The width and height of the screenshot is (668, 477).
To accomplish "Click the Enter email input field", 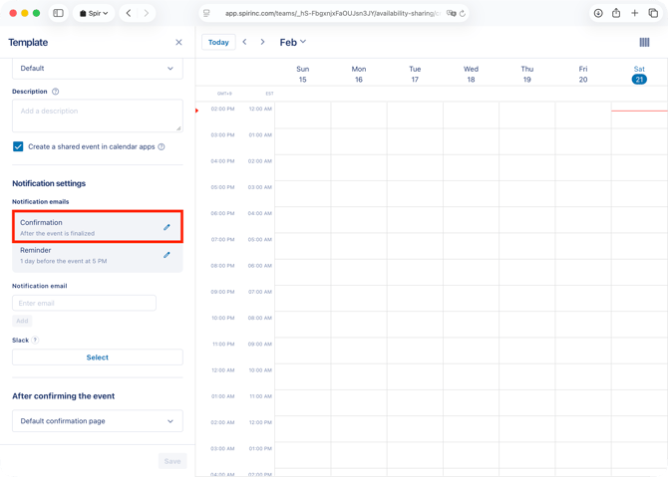I will point(84,303).
